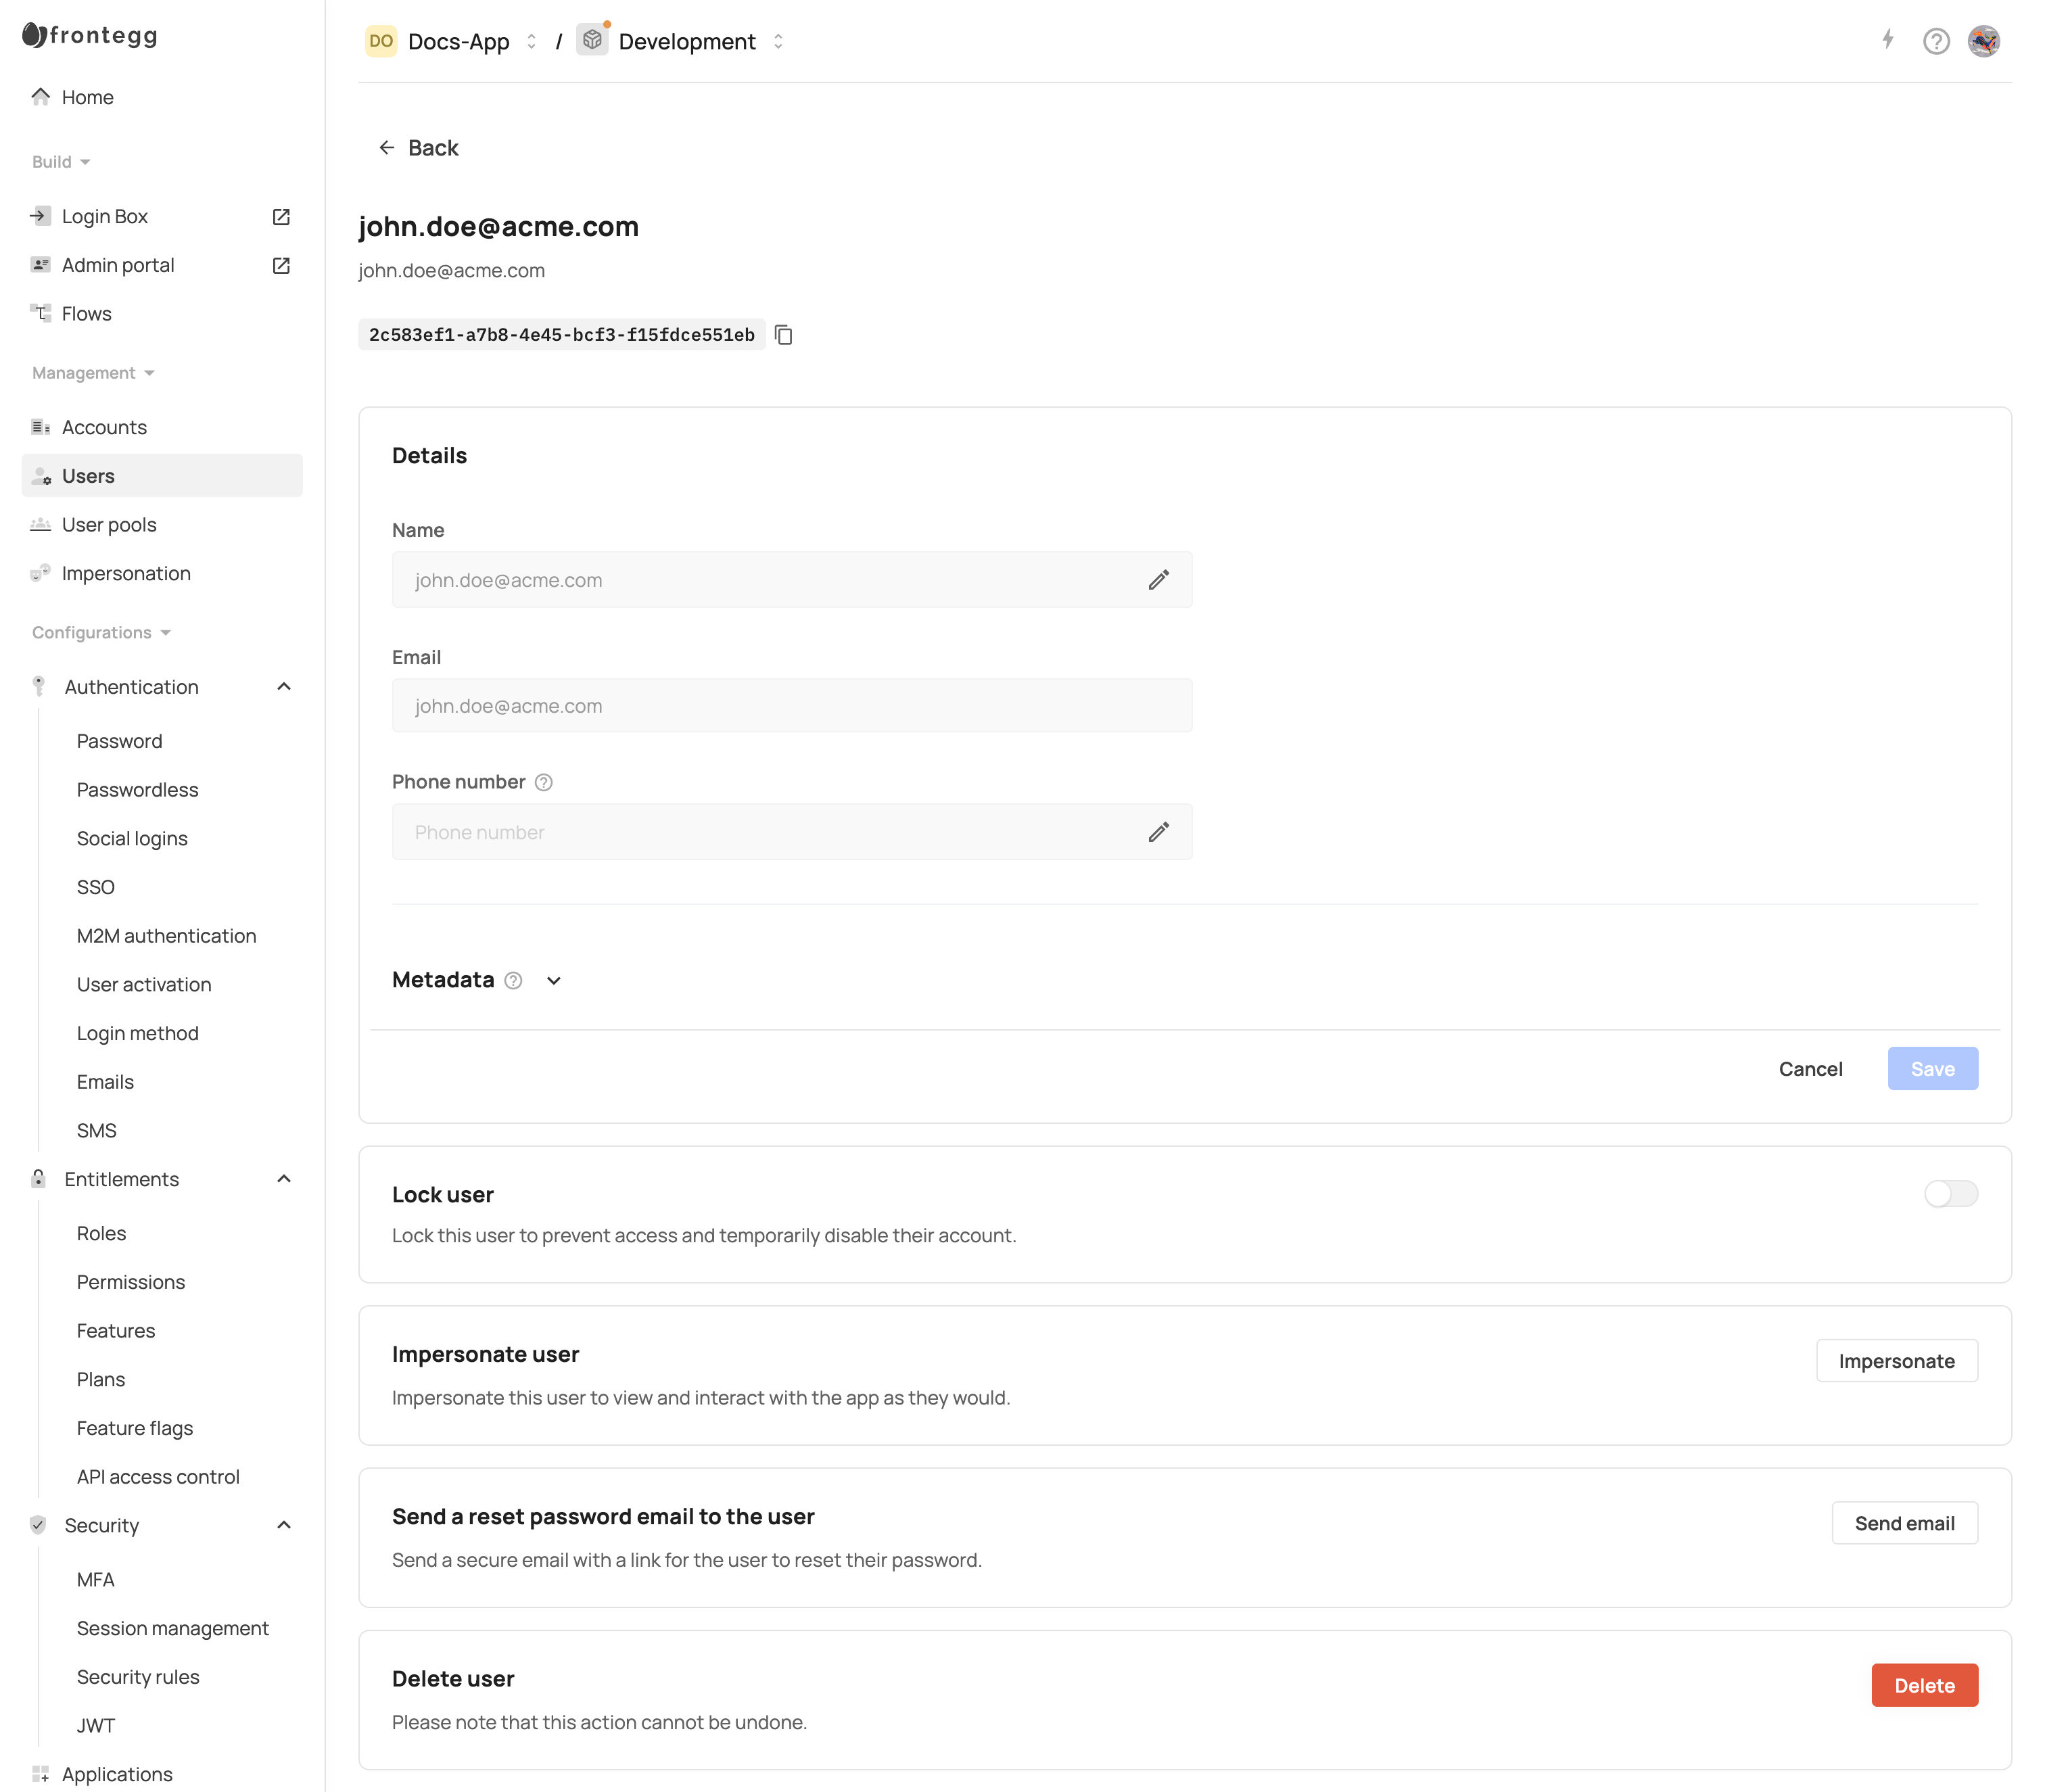Expand the Metadata section chevron
Image resolution: width=2045 pixels, height=1792 pixels.
tap(554, 981)
